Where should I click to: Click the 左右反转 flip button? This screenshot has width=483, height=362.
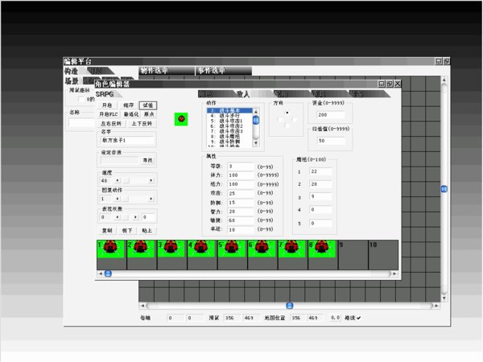click(112, 124)
